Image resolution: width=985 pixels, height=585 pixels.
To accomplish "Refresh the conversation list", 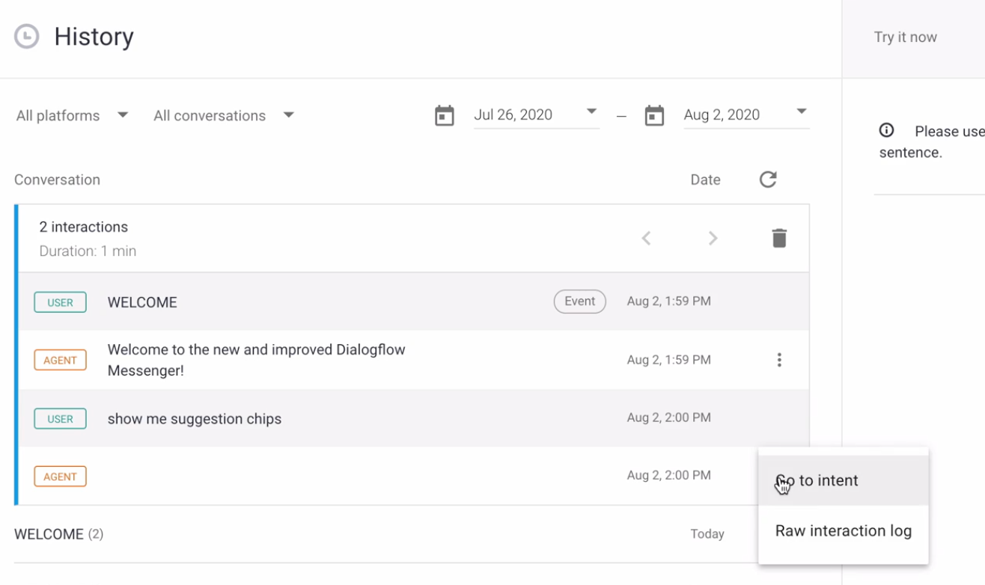I will (x=768, y=180).
